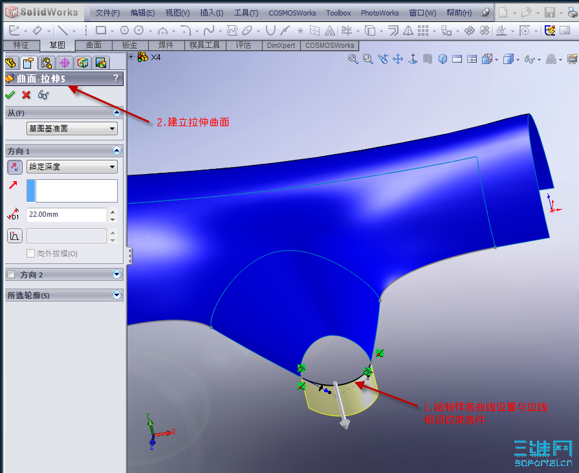Cancel the surface extrude with red X
This screenshot has height=473, width=579.
point(26,95)
